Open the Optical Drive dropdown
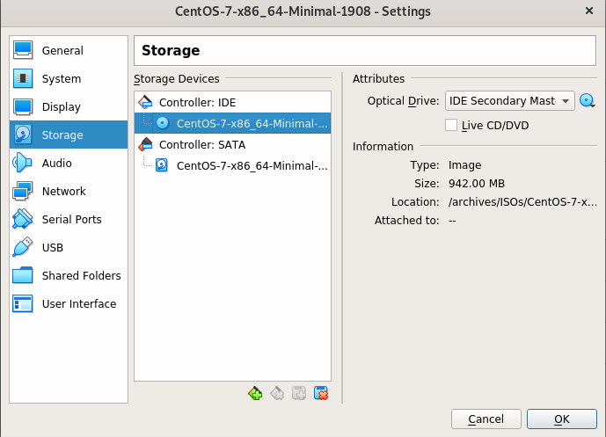This screenshot has width=606, height=437. point(510,101)
